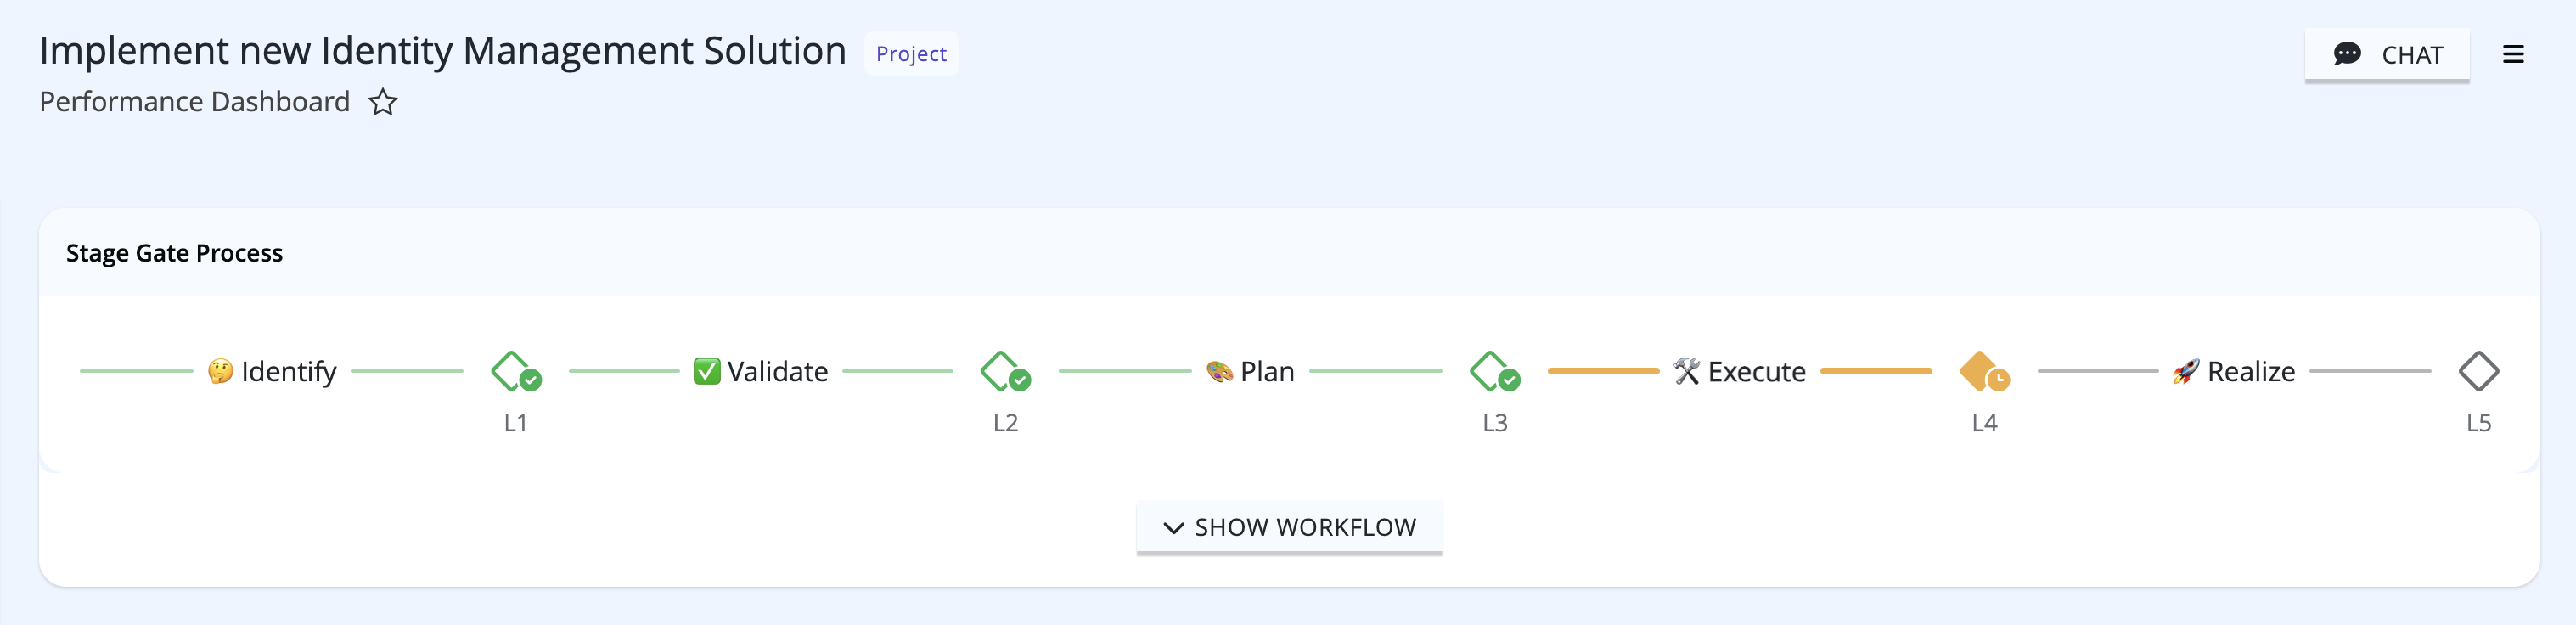The image size is (2576, 625).
Task: Click the project title text
Action: [x=442, y=51]
